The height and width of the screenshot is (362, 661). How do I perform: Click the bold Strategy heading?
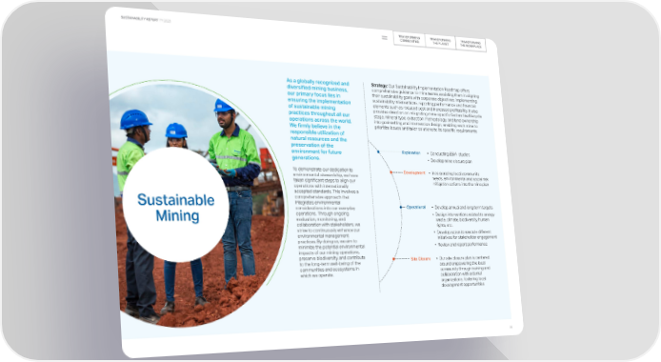click(x=379, y=86)
